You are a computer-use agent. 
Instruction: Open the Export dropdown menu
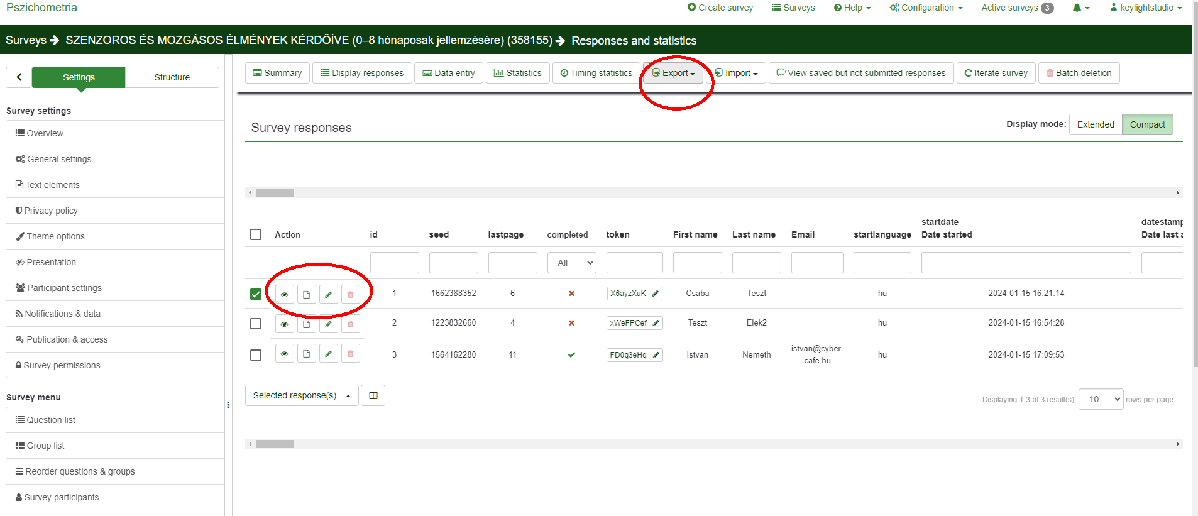(x=674, y=73)
